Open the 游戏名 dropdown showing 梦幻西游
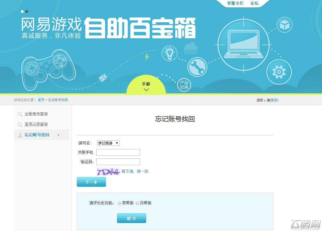This screenshot has height=231, width=322. click(x=108, y=143)
